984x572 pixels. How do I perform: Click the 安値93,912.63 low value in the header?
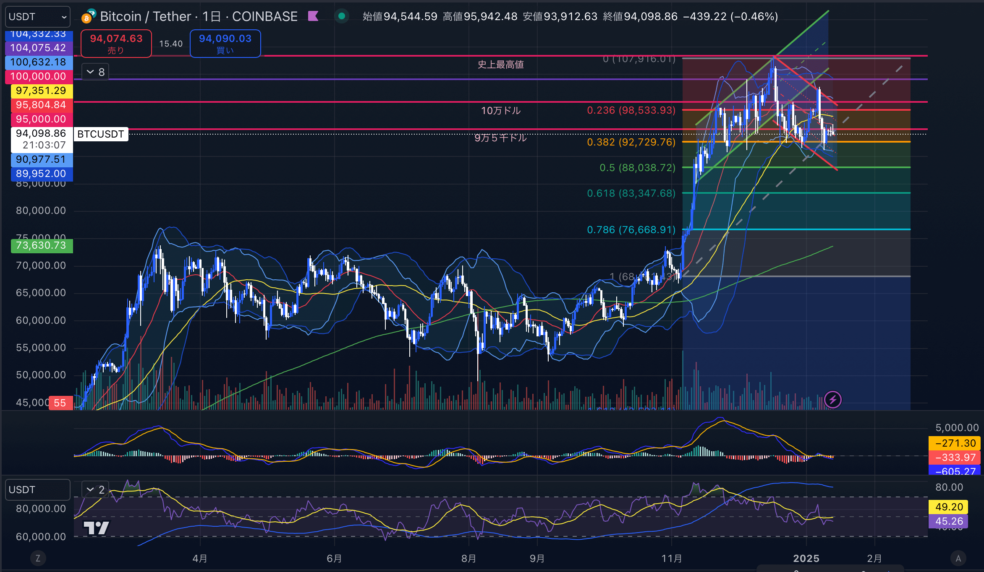560,16
